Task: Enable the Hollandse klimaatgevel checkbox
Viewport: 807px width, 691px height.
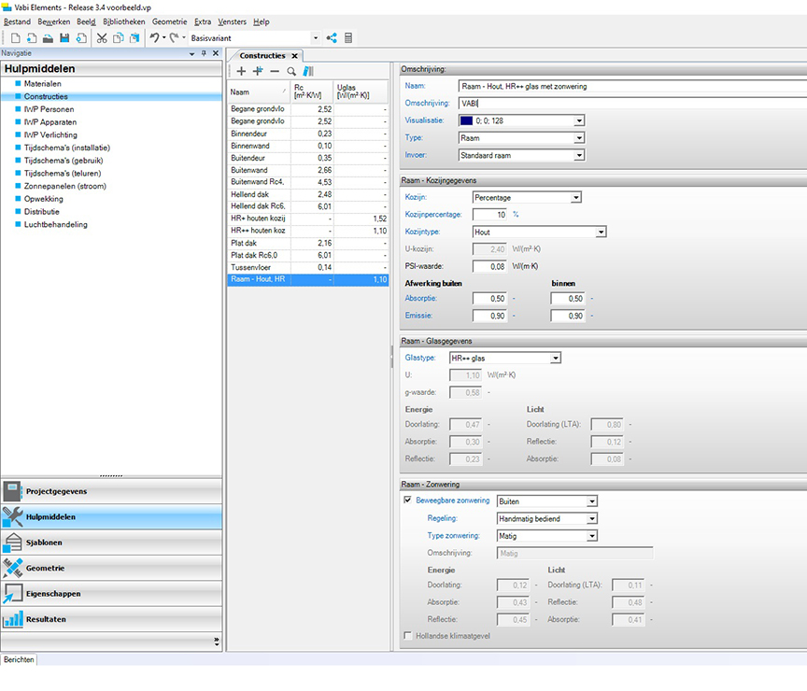Action: 407,636
